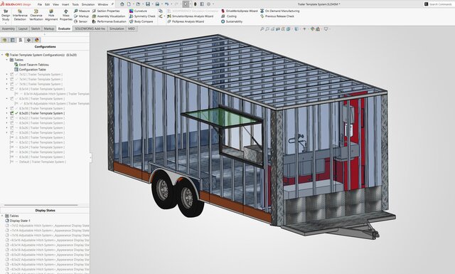
Task: Open Design Study dropdown arrow
Action: tap(6, 23)
